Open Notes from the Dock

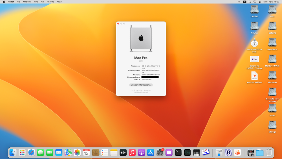[x=114, y=153]
